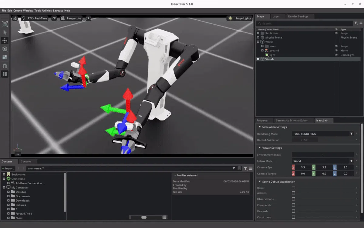Click the Content browser bookmark icon

click(x=239, y=168)
